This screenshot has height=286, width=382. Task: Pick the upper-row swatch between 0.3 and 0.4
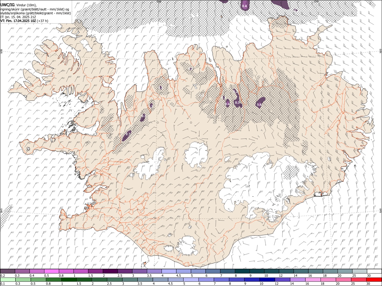point(22,271)
